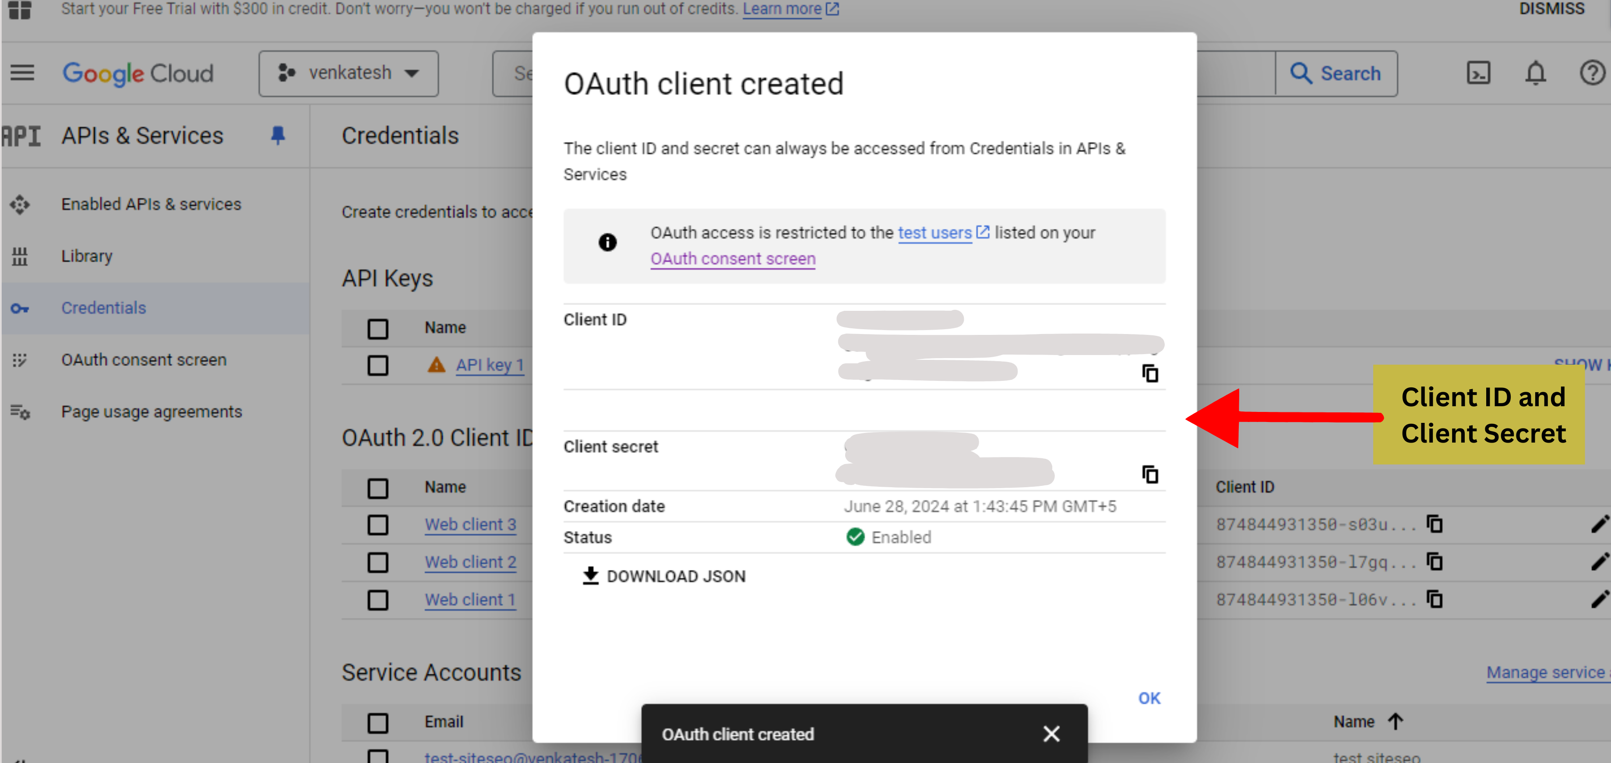Copy client ID 874844931350-s03u

(x=1434, y=524)
